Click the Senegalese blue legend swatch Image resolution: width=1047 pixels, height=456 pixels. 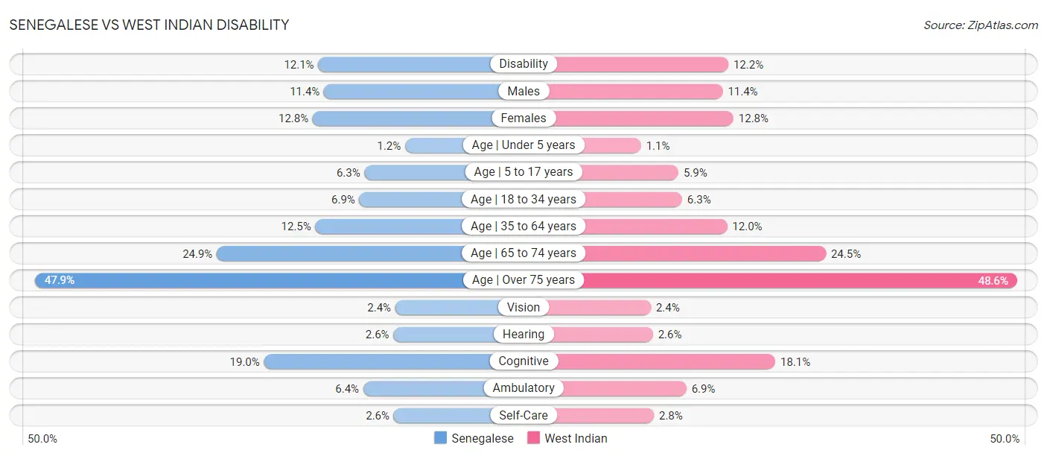pyautogui.click(x=440, y=438)
